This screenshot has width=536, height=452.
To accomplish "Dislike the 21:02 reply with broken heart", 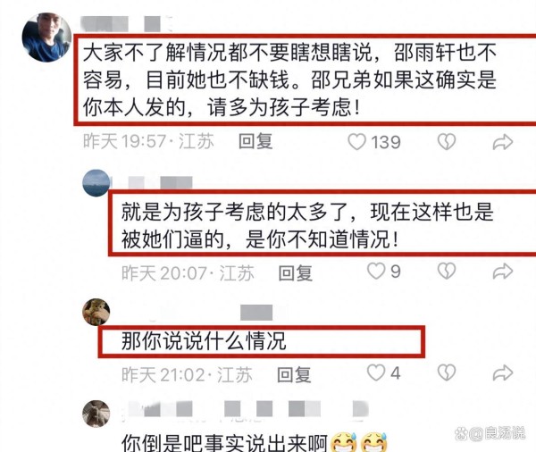I will (447, 372).
